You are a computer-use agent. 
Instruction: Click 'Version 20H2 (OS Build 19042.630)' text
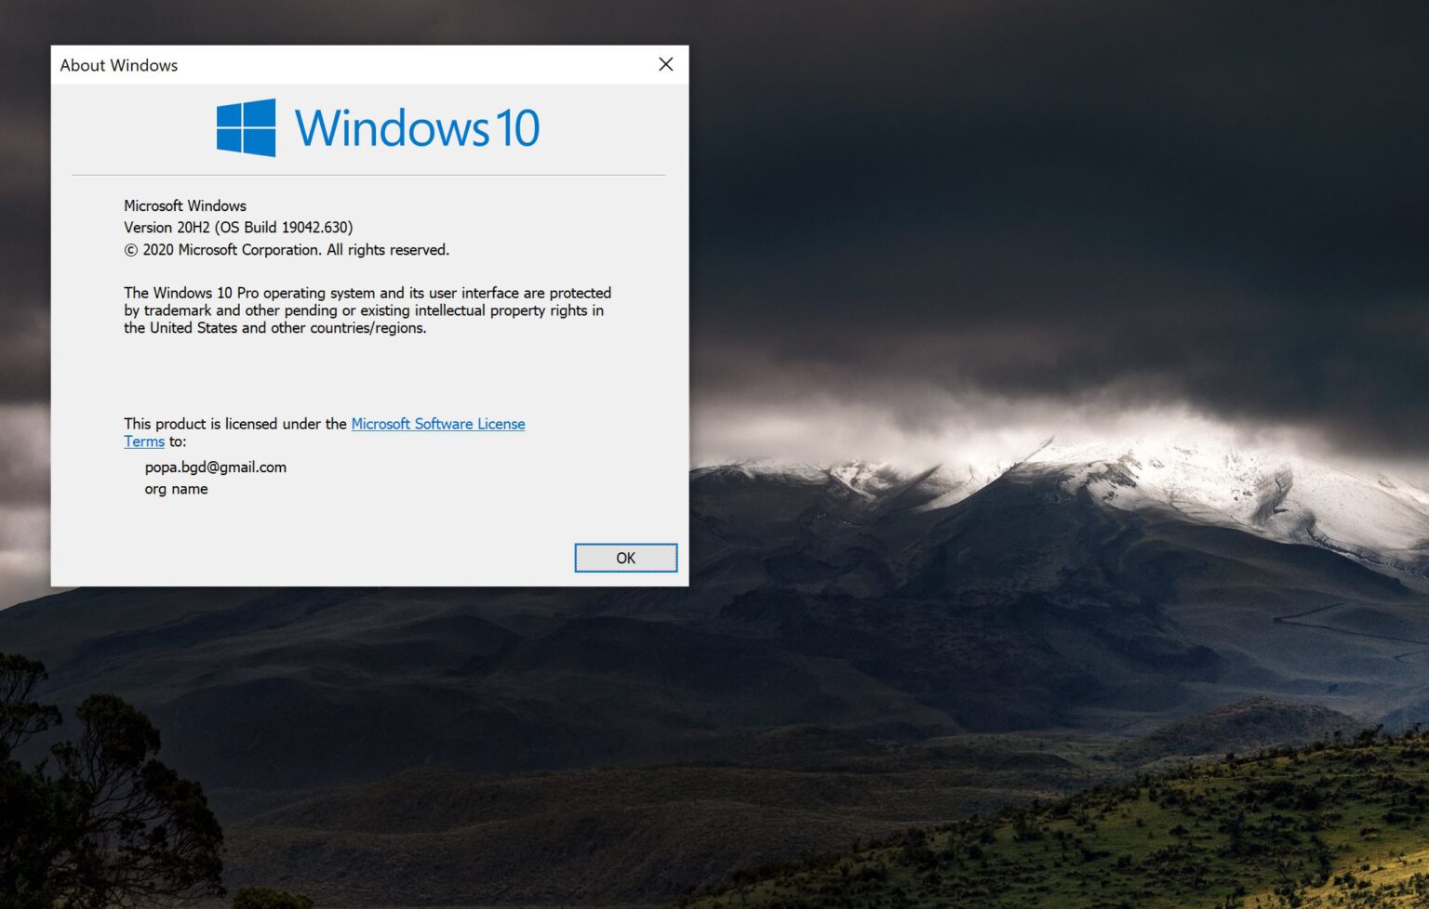point(238,228)
